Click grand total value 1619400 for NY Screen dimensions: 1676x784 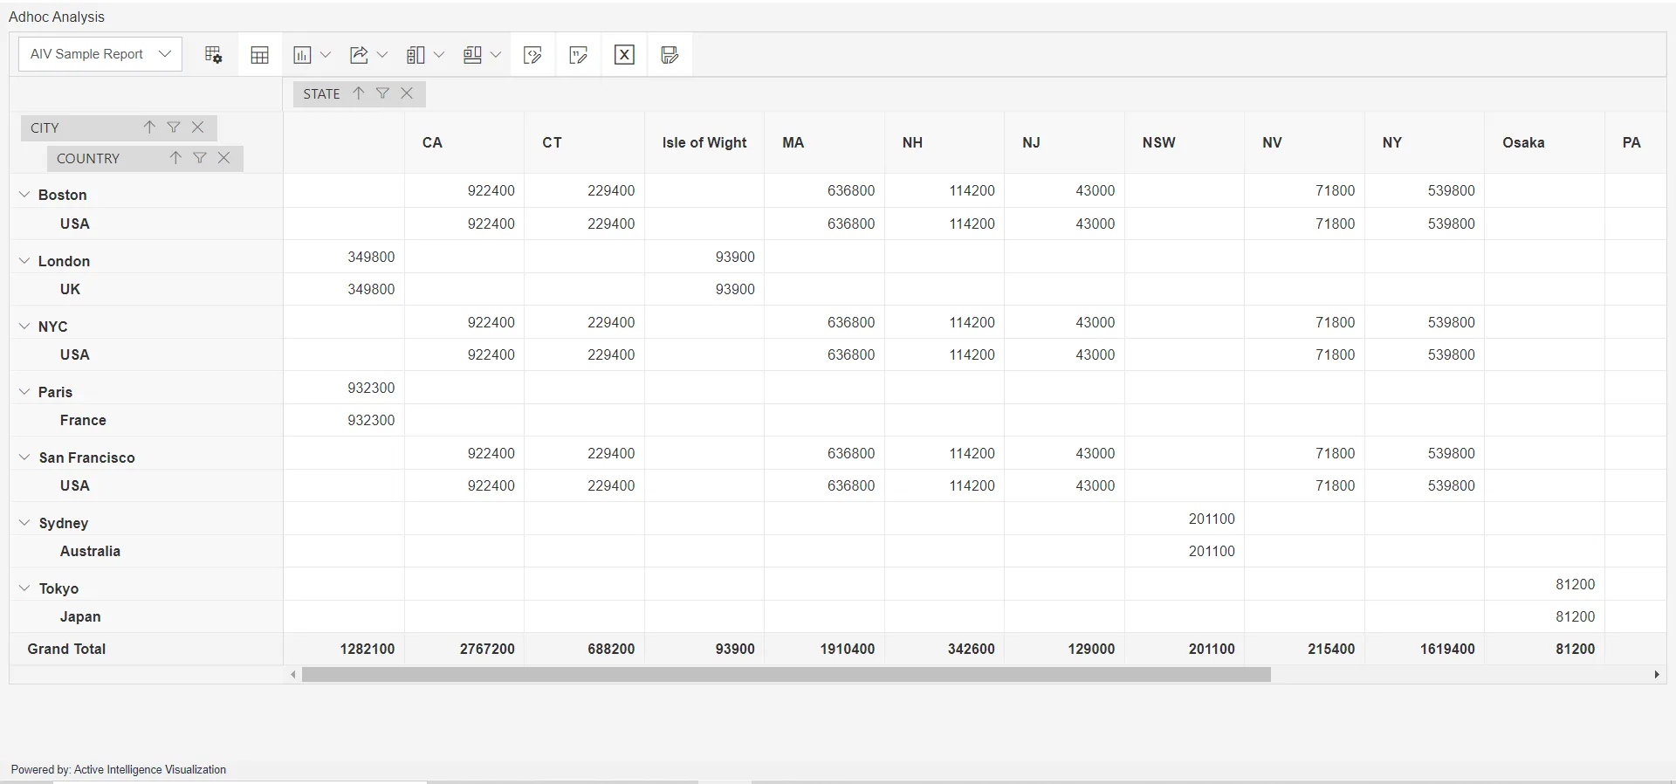pyautogui.click(x=1447, y=649)
